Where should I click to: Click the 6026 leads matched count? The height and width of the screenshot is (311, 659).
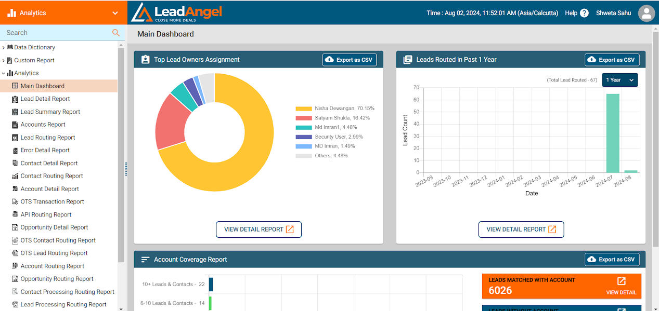coord(500,291)
